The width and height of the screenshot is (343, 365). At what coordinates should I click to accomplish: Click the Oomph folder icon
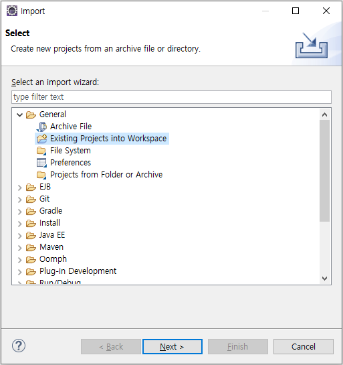pos(31,259)
